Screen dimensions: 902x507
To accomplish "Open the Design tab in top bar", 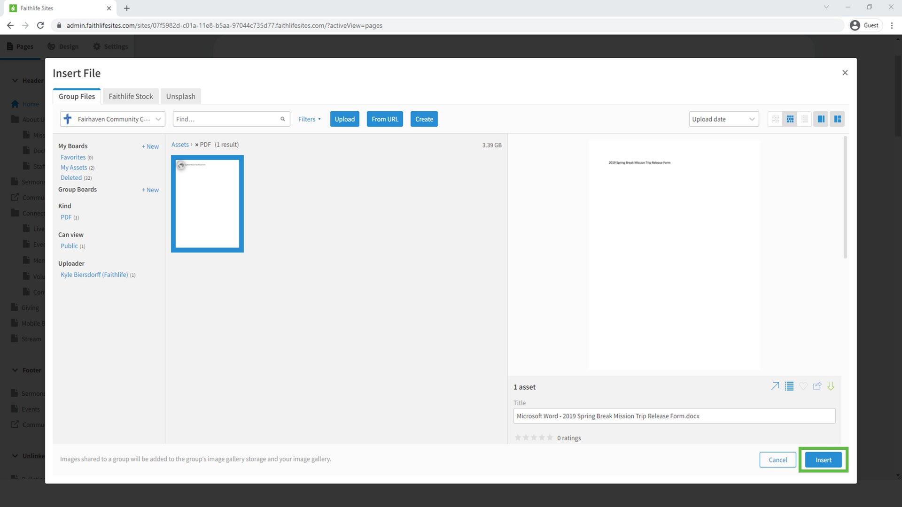I will (x=63, y=46).
